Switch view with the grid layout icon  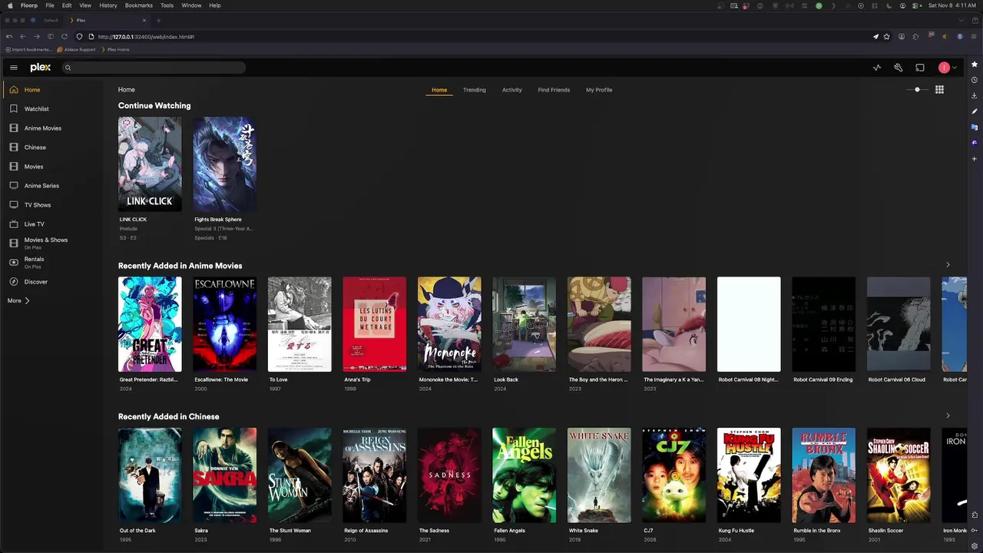click(939, 90)
